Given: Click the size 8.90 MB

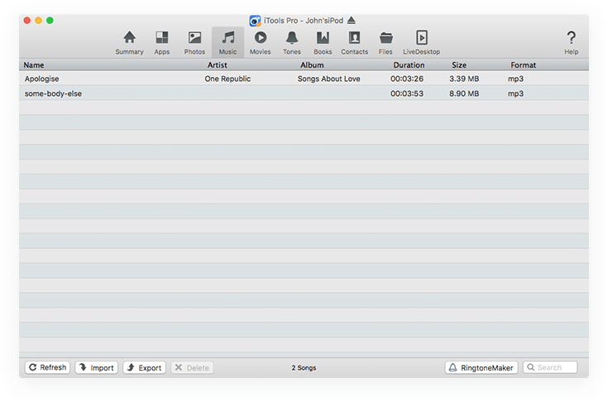Looking at the screenshot, I should [x=464, y=93].
